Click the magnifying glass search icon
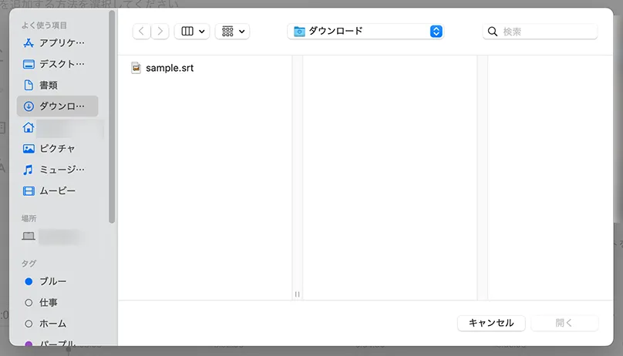This screenshot has height=356, width=623. [x=492, y=32]
